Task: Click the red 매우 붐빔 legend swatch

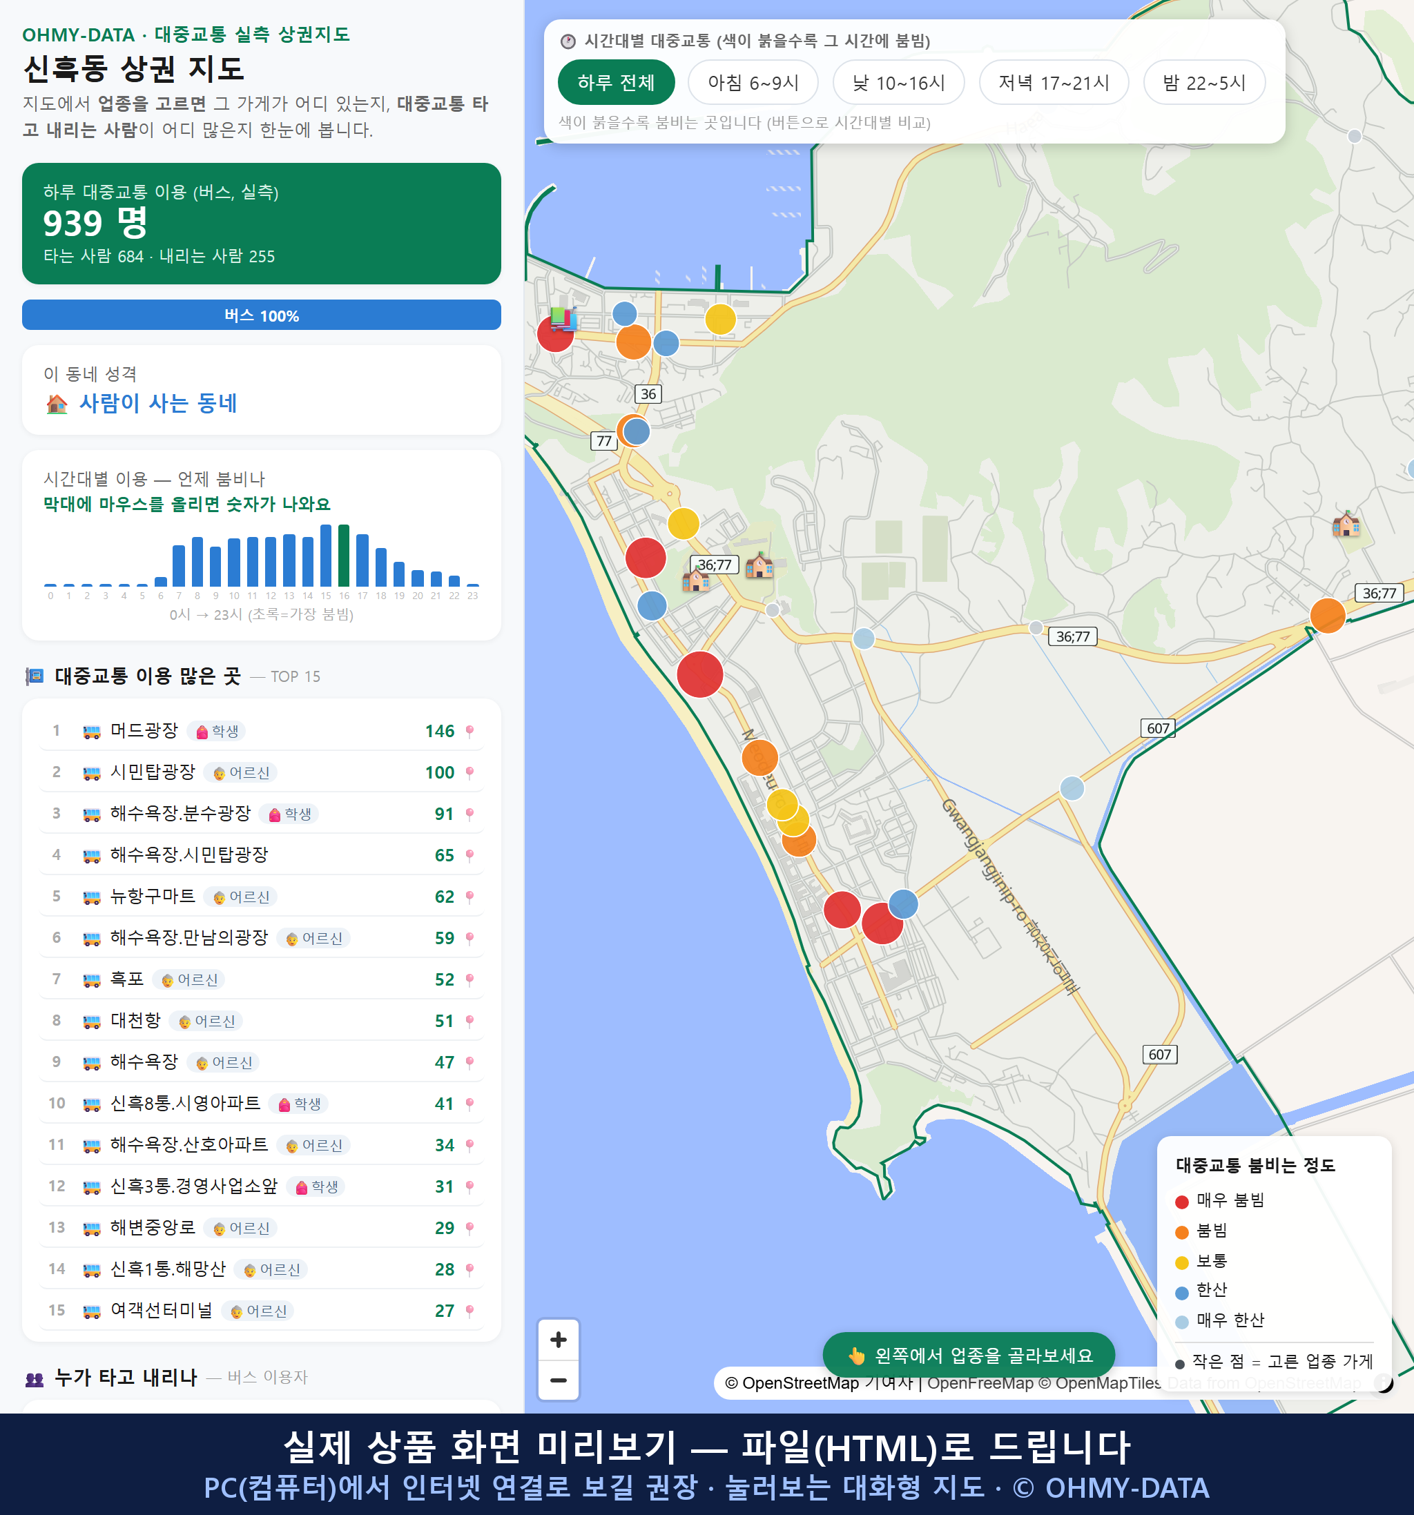Action: pos(1181,1202)
